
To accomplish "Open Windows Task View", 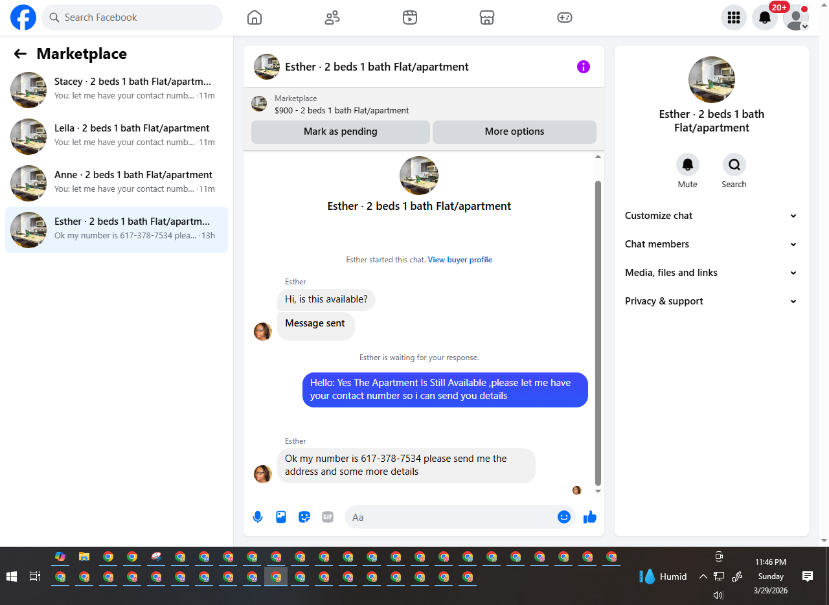I will 35,576.
